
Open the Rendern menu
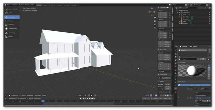click(21, 5)
